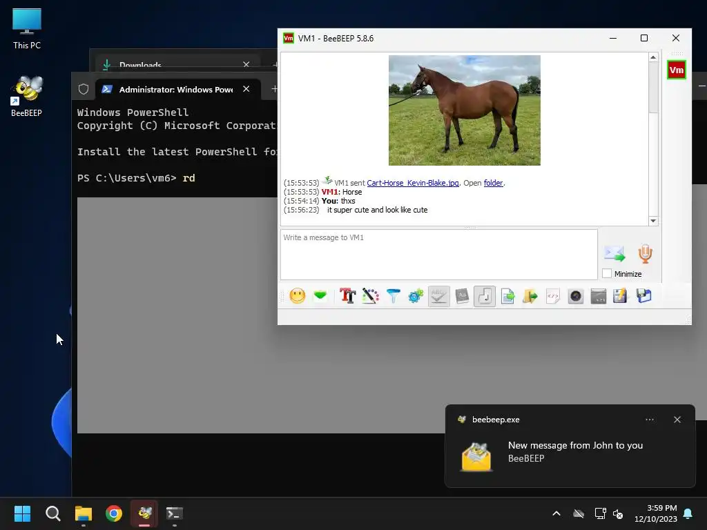
Task: Click the save-with-pencil chat icon
Action: 621,296
